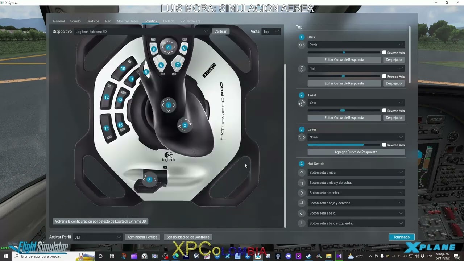Click the Lever axis position slider
The height and width of the screenshot is (261, 464).
(344, 145)
